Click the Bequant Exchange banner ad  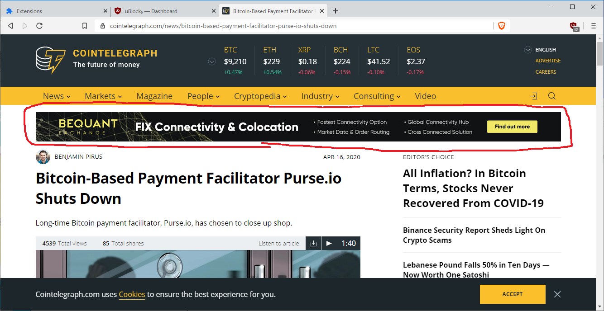(298, 127)
